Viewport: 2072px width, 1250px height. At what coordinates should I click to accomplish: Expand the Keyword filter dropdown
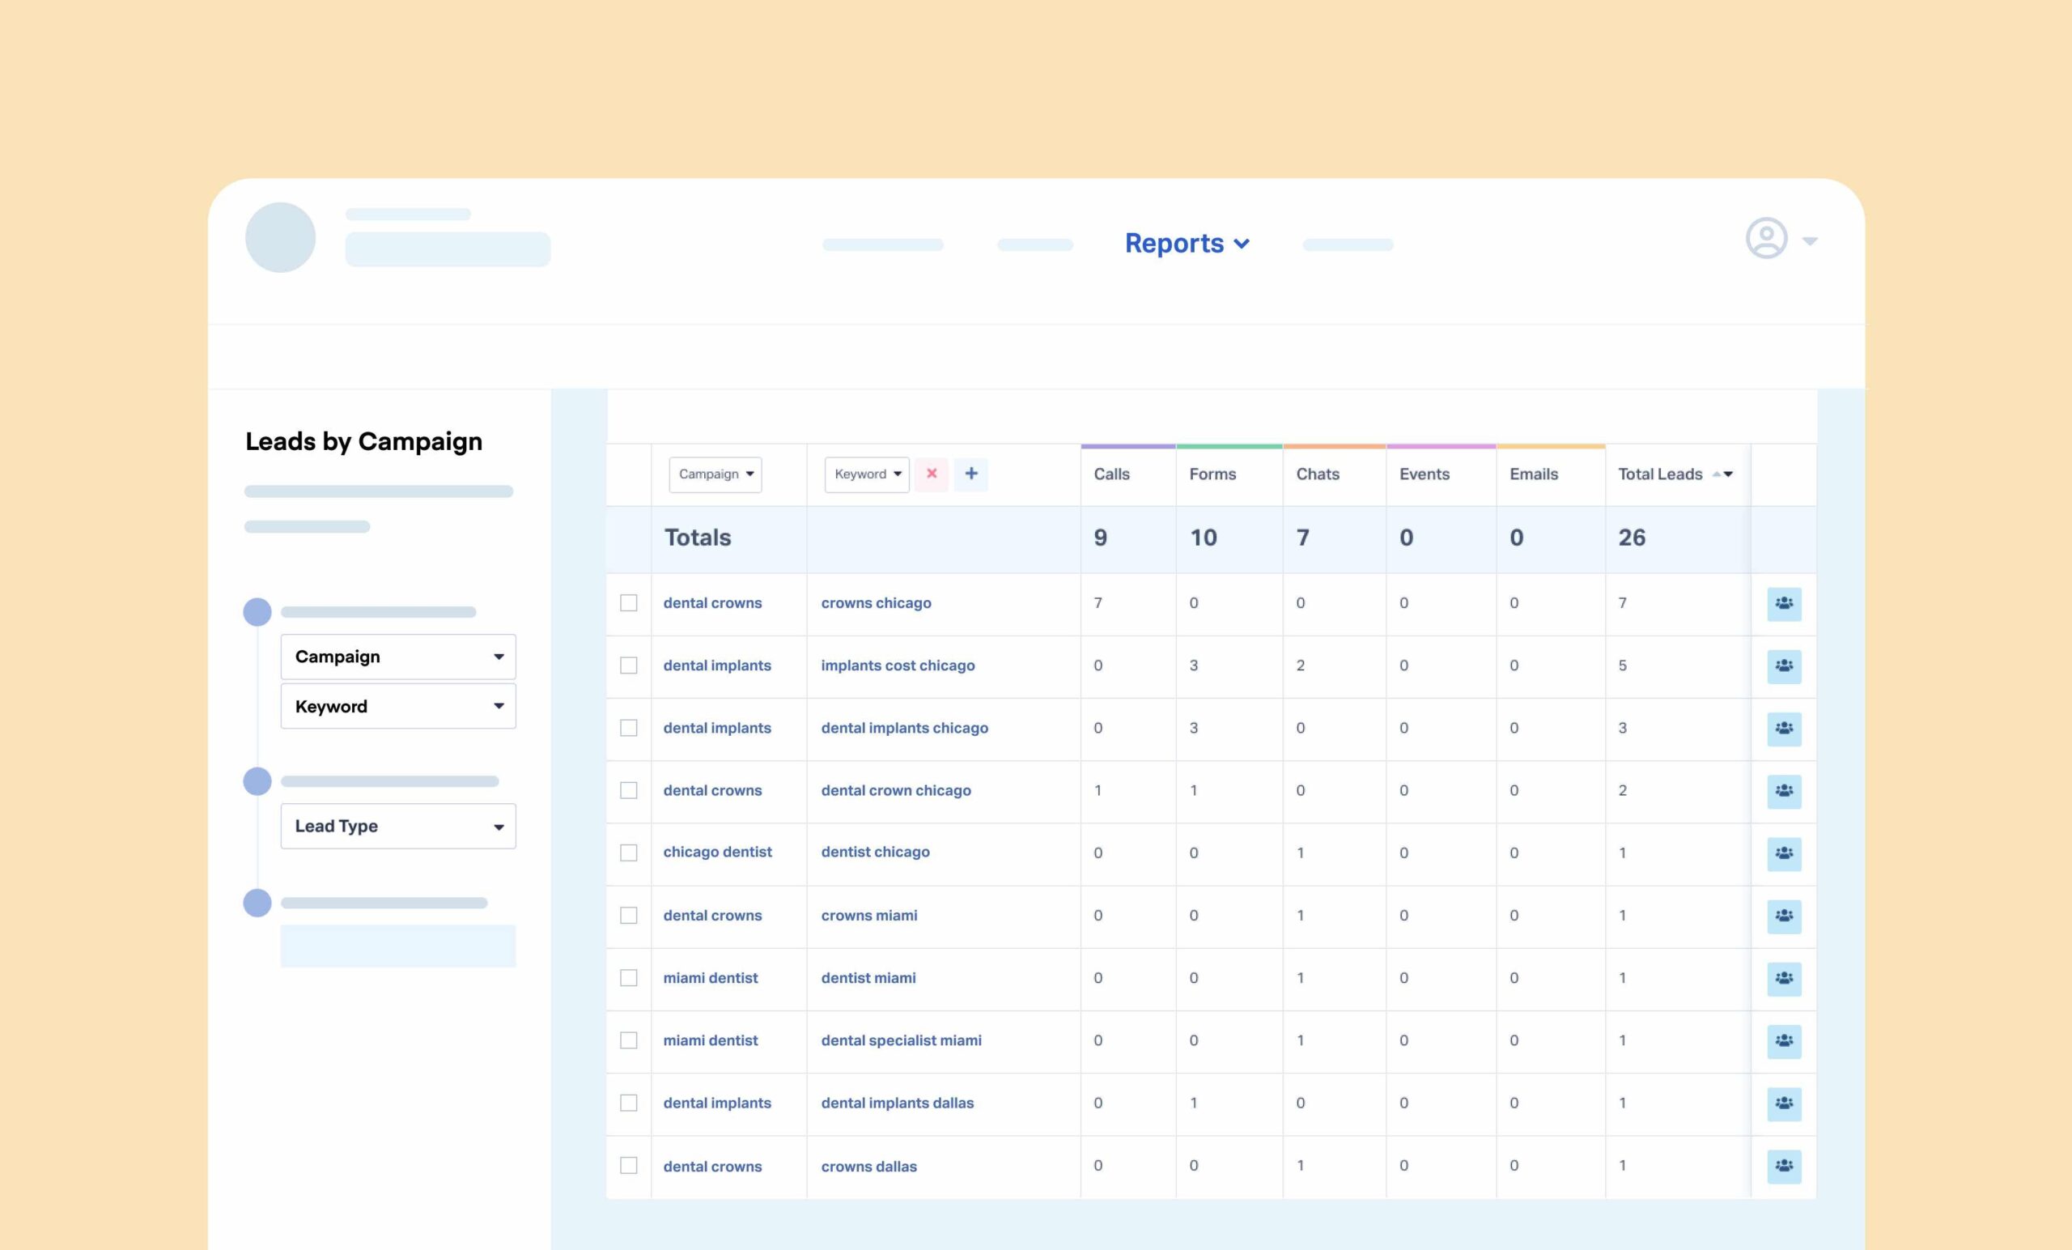(864, 474)
